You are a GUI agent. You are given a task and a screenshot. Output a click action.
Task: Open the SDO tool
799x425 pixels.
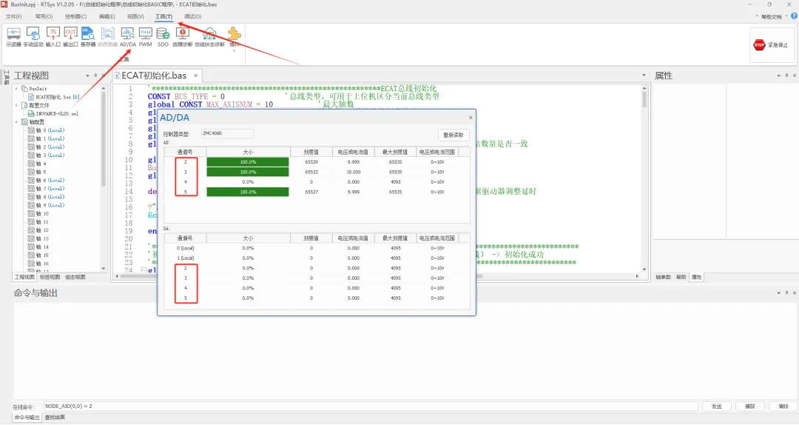pos(163,37)
